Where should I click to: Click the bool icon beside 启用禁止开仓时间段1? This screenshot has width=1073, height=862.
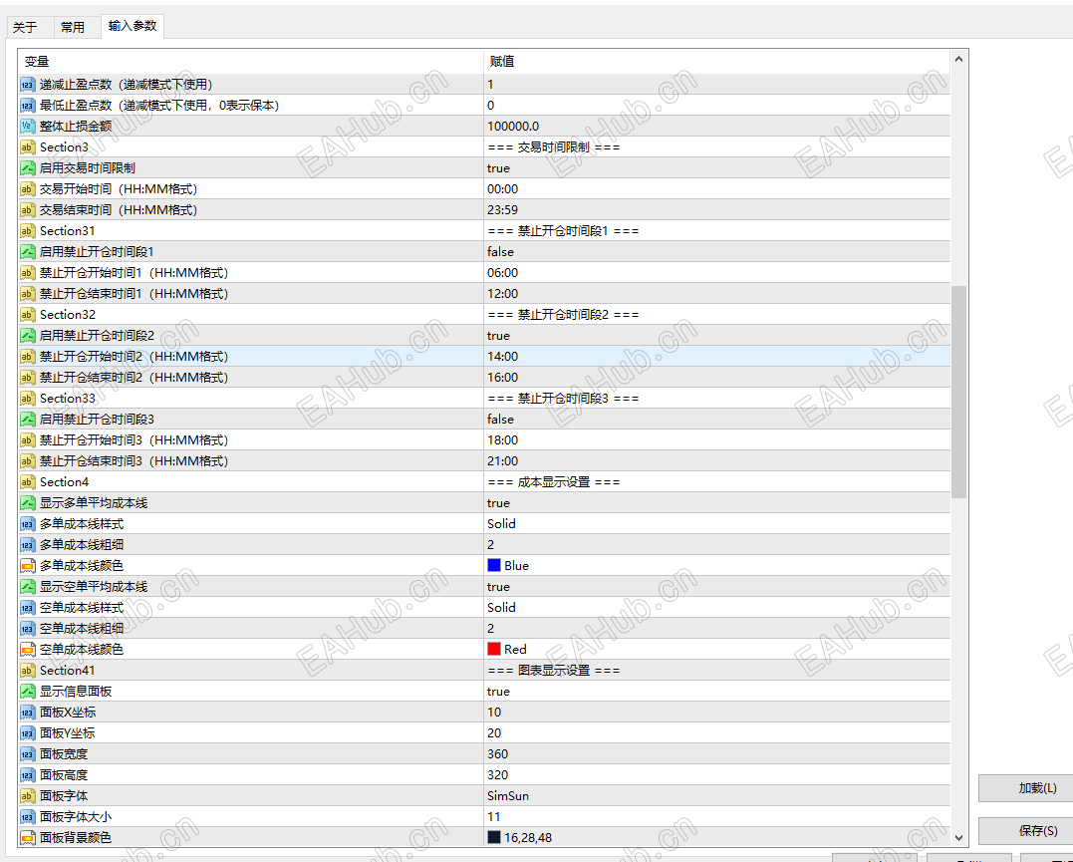tap(27, 252)
